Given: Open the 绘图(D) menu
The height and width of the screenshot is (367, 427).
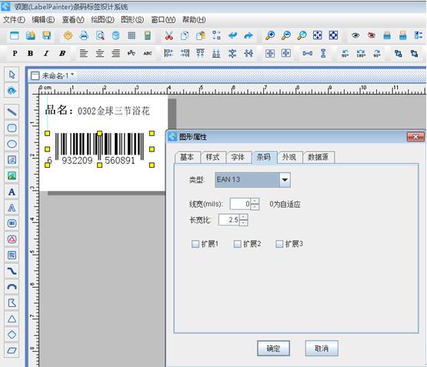Looking at the screenshot, I should (x=102, y=19).
